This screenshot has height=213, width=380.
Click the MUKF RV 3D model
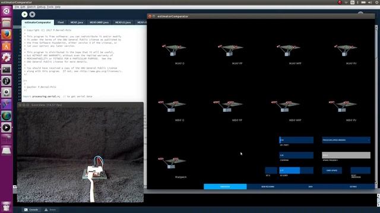pyautogui.click(x=346, y=50)
